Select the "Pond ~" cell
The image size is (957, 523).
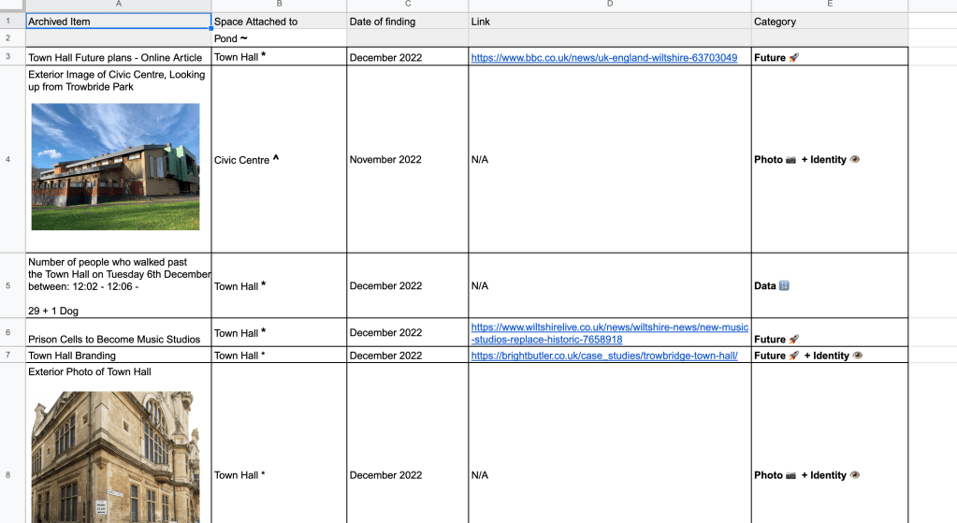[279, 38]
